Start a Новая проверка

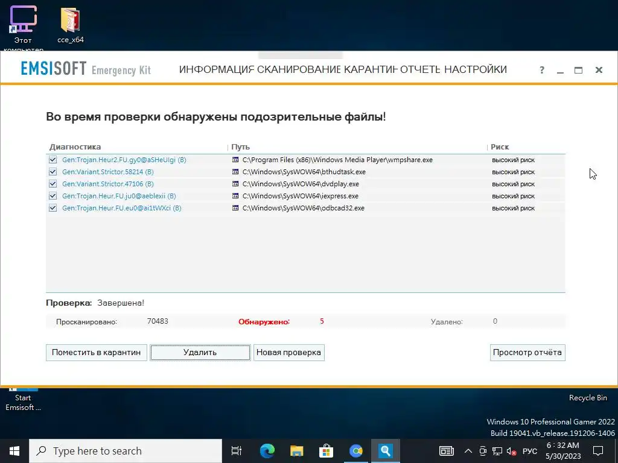coord(288,352)
